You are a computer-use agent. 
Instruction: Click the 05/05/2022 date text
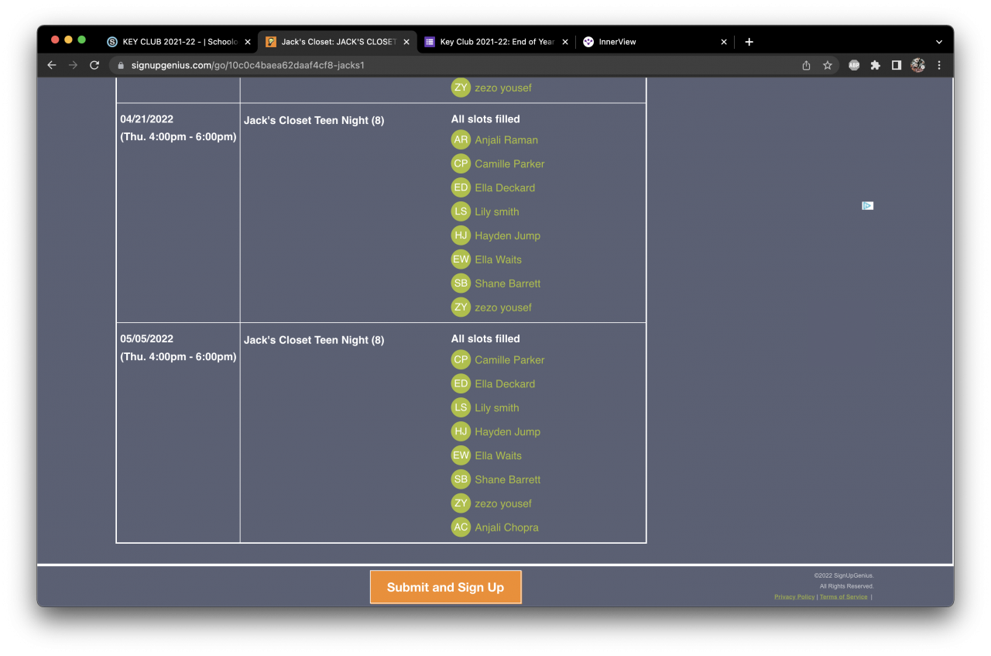[147, 339]
